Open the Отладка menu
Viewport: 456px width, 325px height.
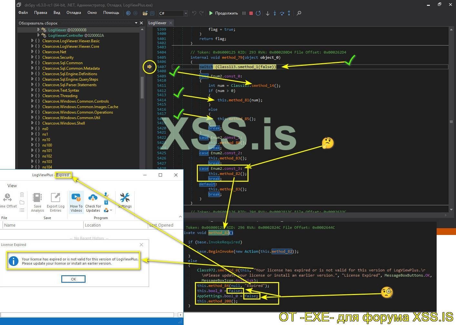tap(74, 13)
